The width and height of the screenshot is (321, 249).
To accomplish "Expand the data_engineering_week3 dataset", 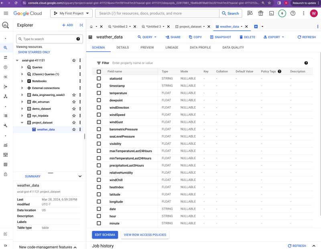I will pos(22,95).
